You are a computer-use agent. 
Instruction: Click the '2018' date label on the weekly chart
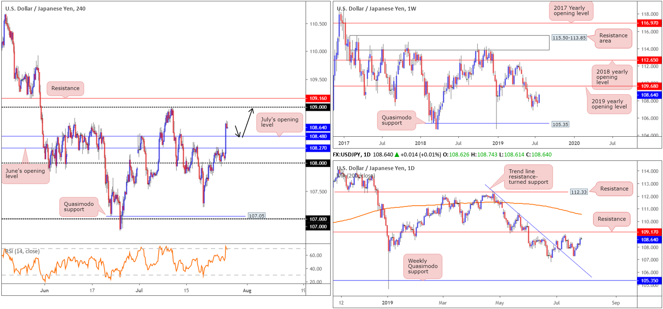(420, 143)
